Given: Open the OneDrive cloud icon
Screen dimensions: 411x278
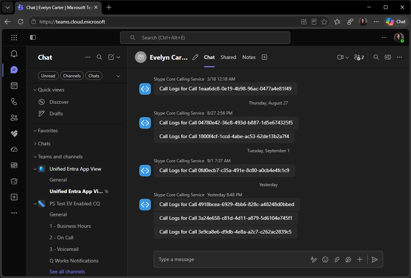Looking at the screenshot, I should tap(14, 149).
